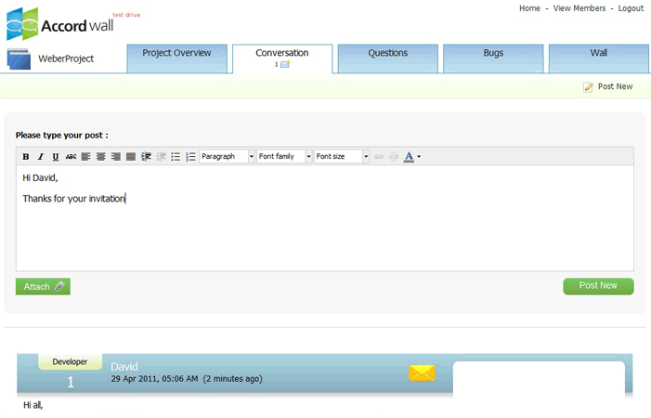
Task: Center align the post text
Action: click(100, 157)
